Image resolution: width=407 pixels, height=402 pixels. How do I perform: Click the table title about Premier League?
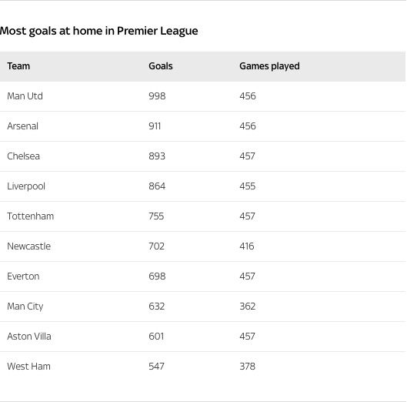click(99, 31)
